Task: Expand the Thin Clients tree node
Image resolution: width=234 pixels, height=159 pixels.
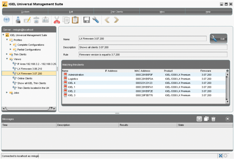Action: (7, 54)
